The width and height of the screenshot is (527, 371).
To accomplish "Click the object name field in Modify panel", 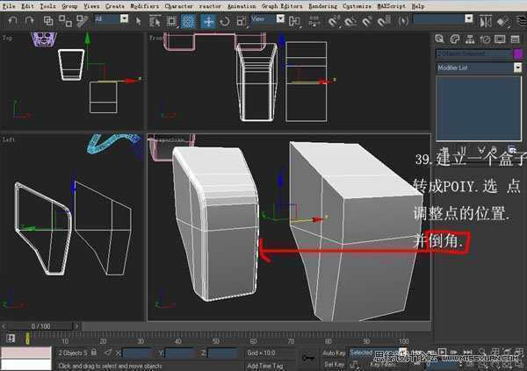I will pos(474,54).
